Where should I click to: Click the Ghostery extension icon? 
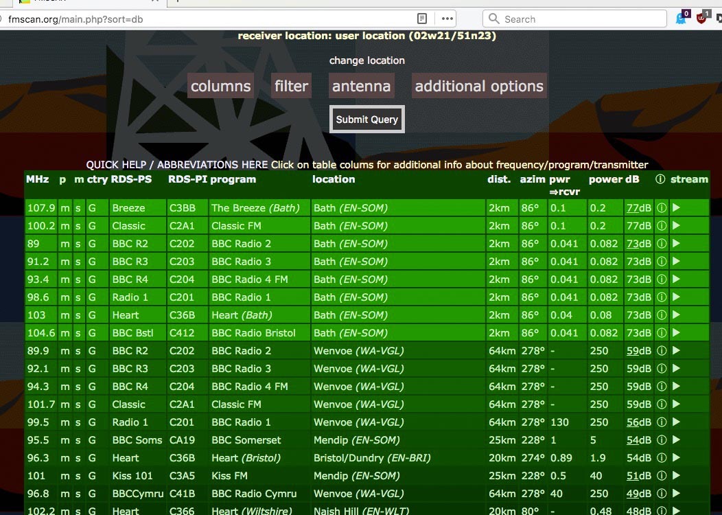click(x=682, y=19)
